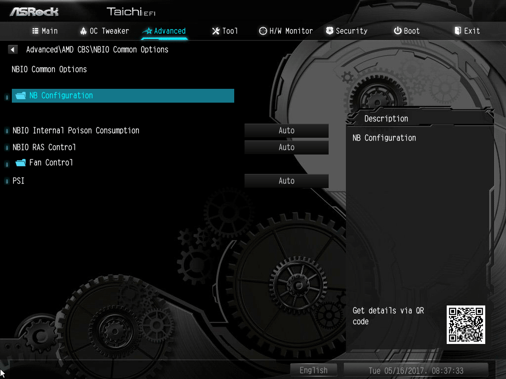Open NBIO RAS Control Auto dropdown
Viewport: 506px width, 379px height.
pyautogui.click(x=287, y=147)
